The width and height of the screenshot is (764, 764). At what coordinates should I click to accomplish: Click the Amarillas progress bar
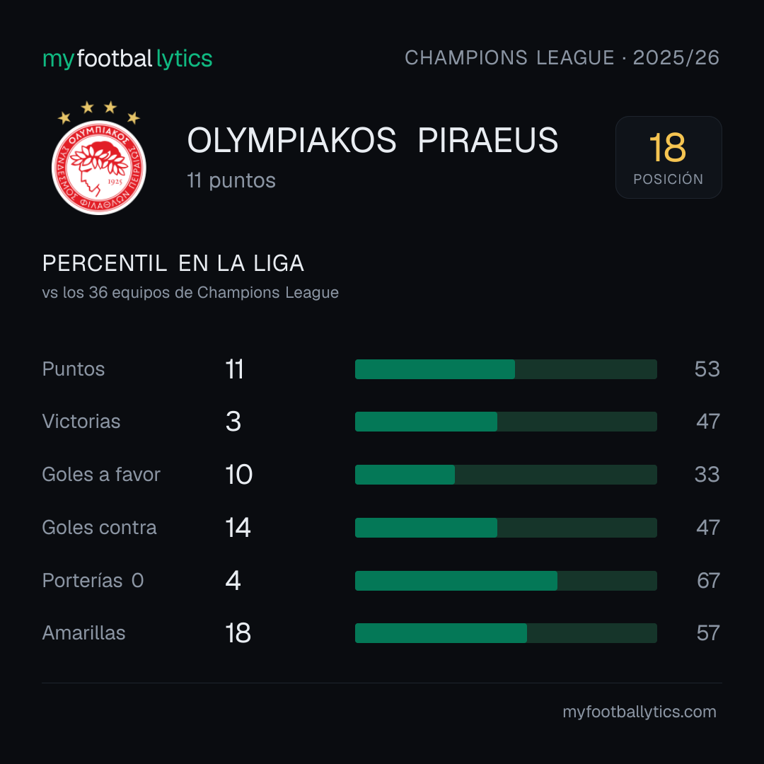[506, 633]
